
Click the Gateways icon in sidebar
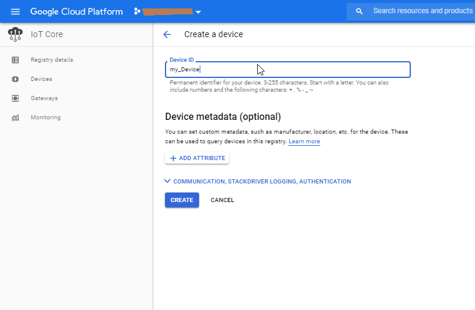[x=16, y=98]
